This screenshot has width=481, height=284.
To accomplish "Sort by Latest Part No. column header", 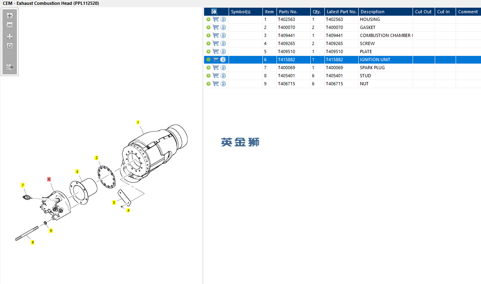I will click(x=341, y=12).
